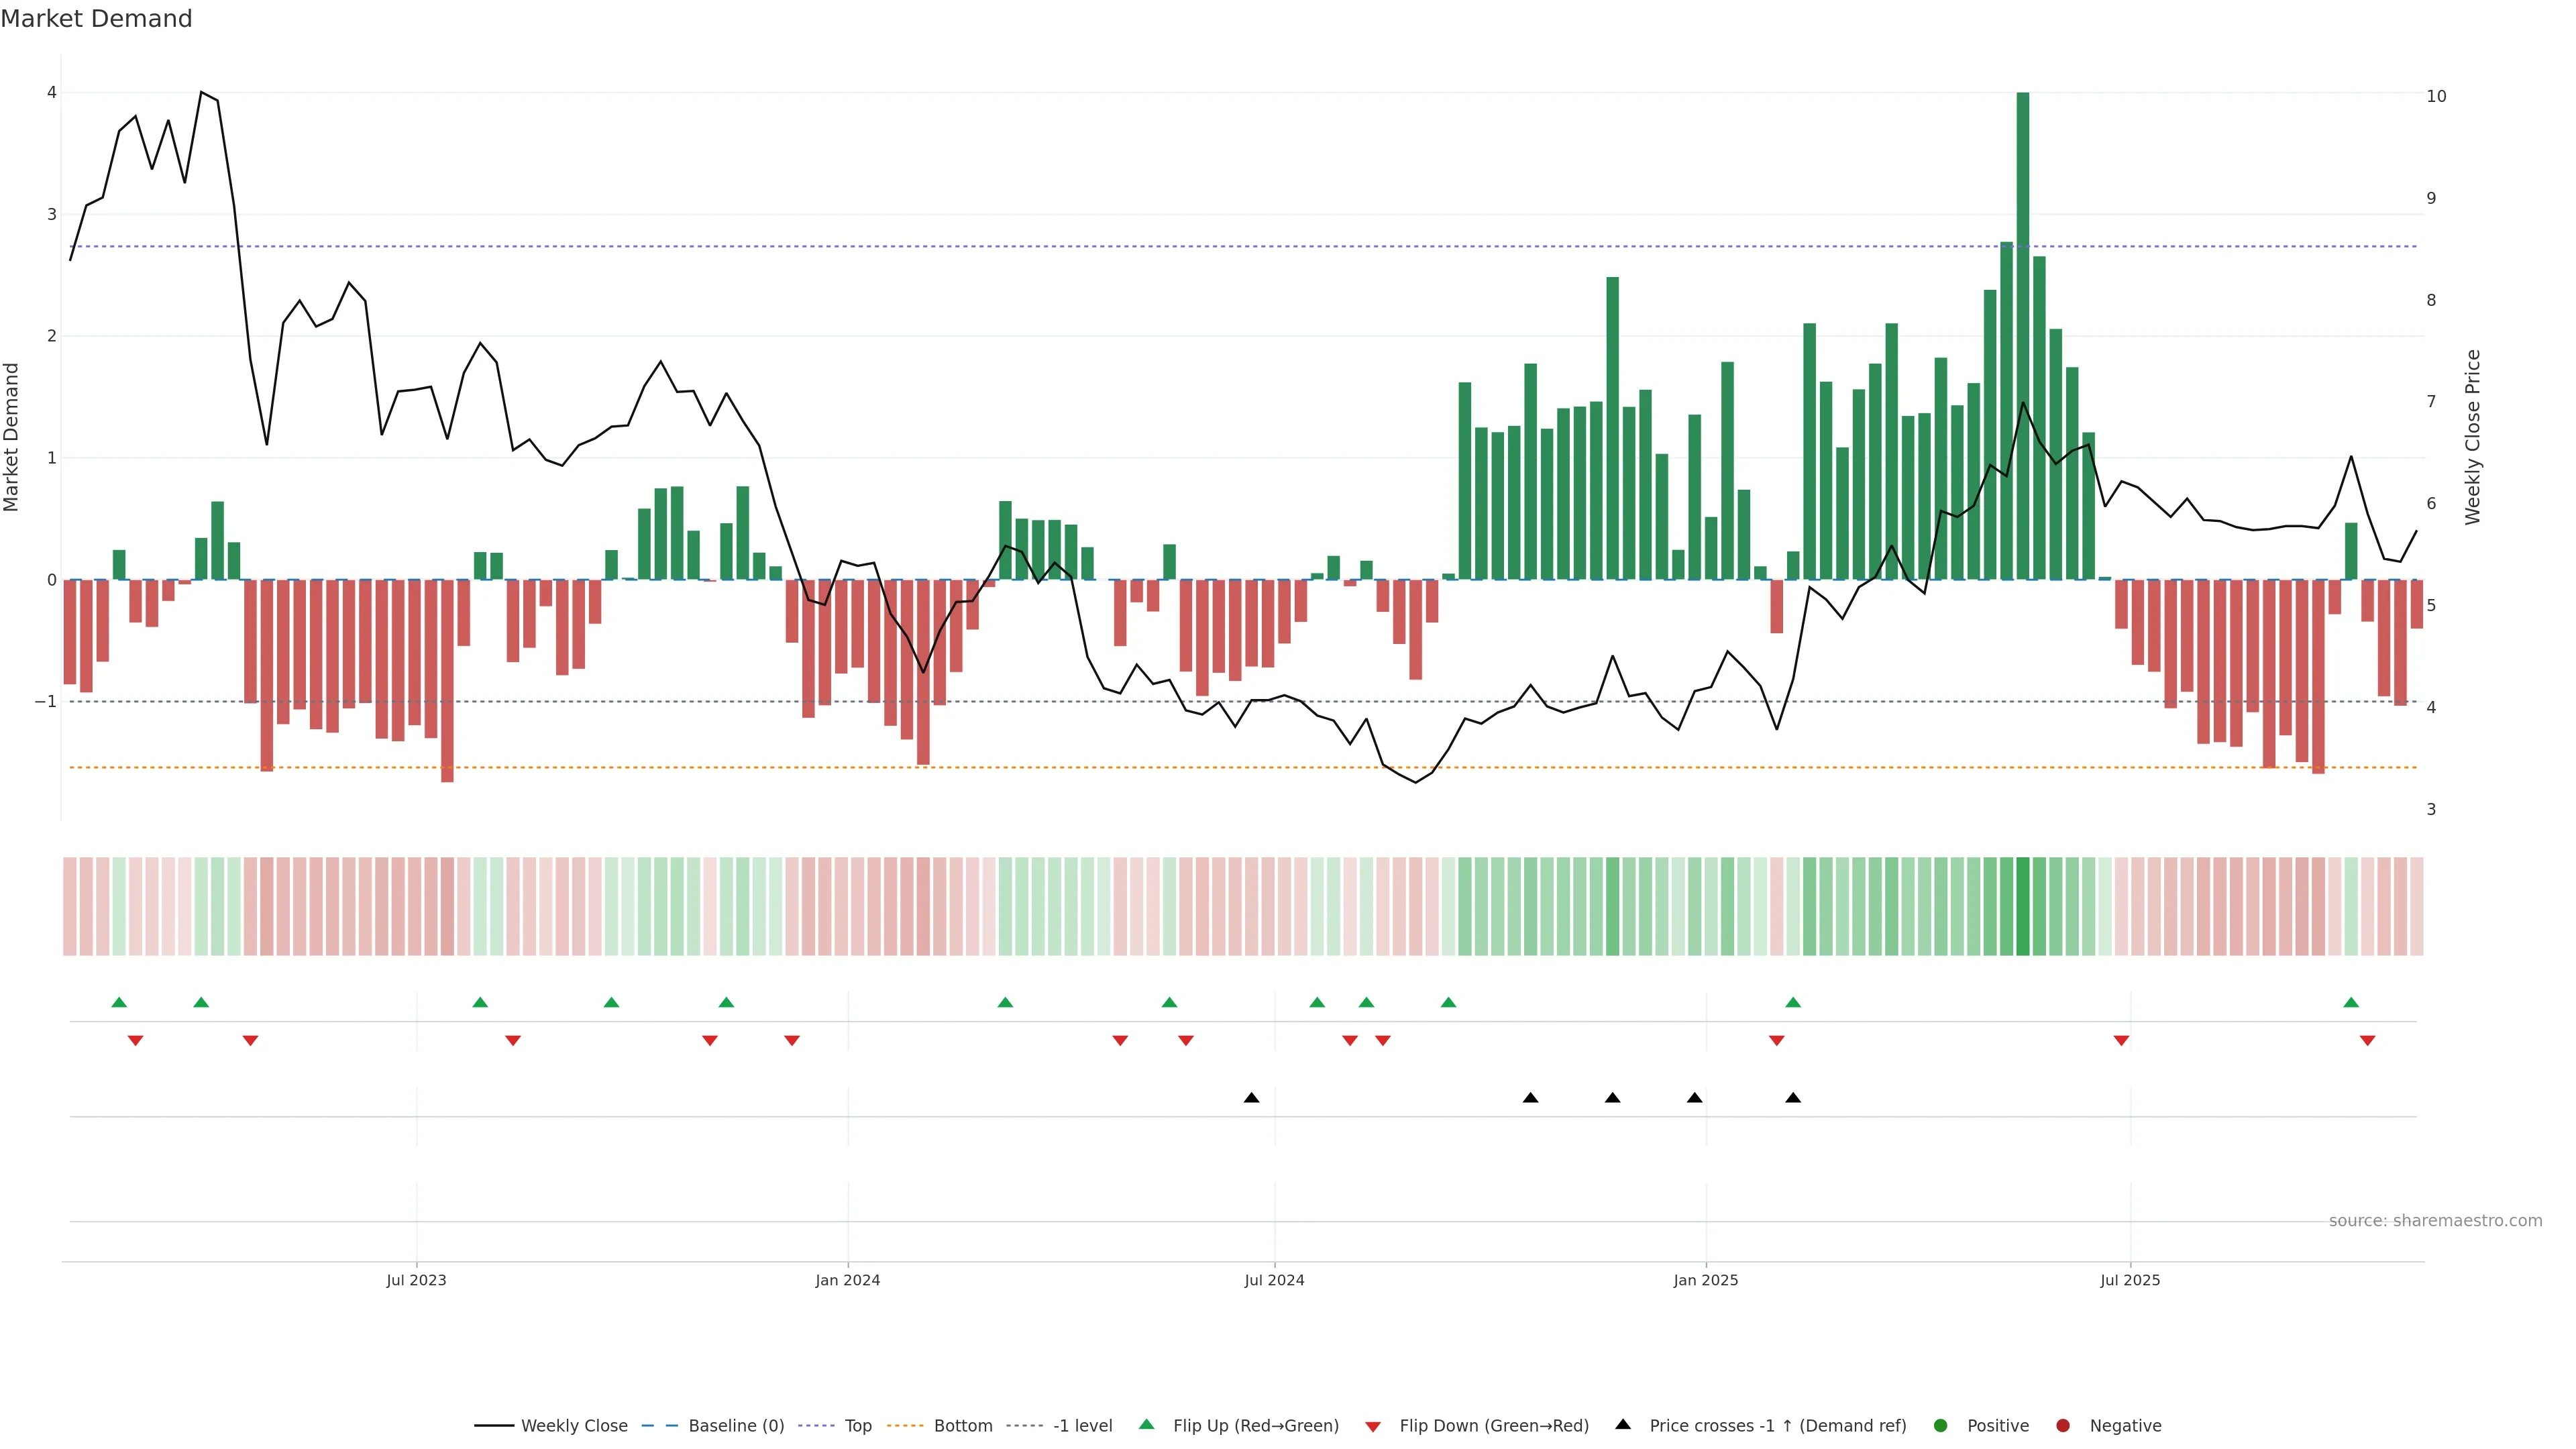Click the red Negative legend dot
The image size is (2576, 1449).
coord(2063,1426)
